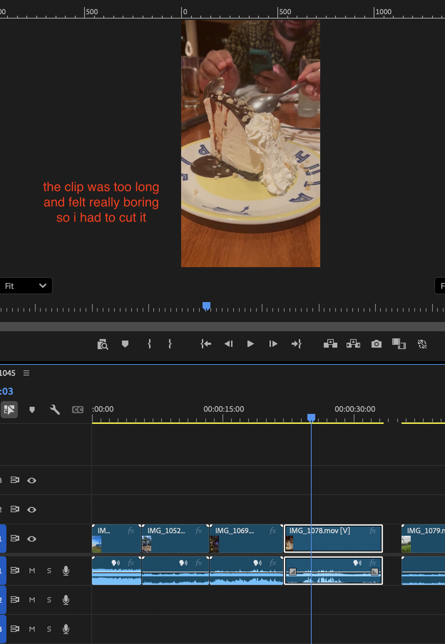The width and height of the screenshot is (445, 644).
Task: Select the IMG_1069 video clip
Action: coord(246,538)
